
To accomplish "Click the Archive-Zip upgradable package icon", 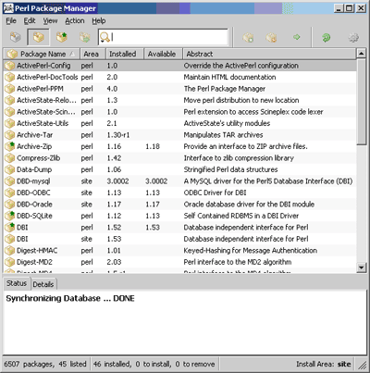I will pos(10,146).
